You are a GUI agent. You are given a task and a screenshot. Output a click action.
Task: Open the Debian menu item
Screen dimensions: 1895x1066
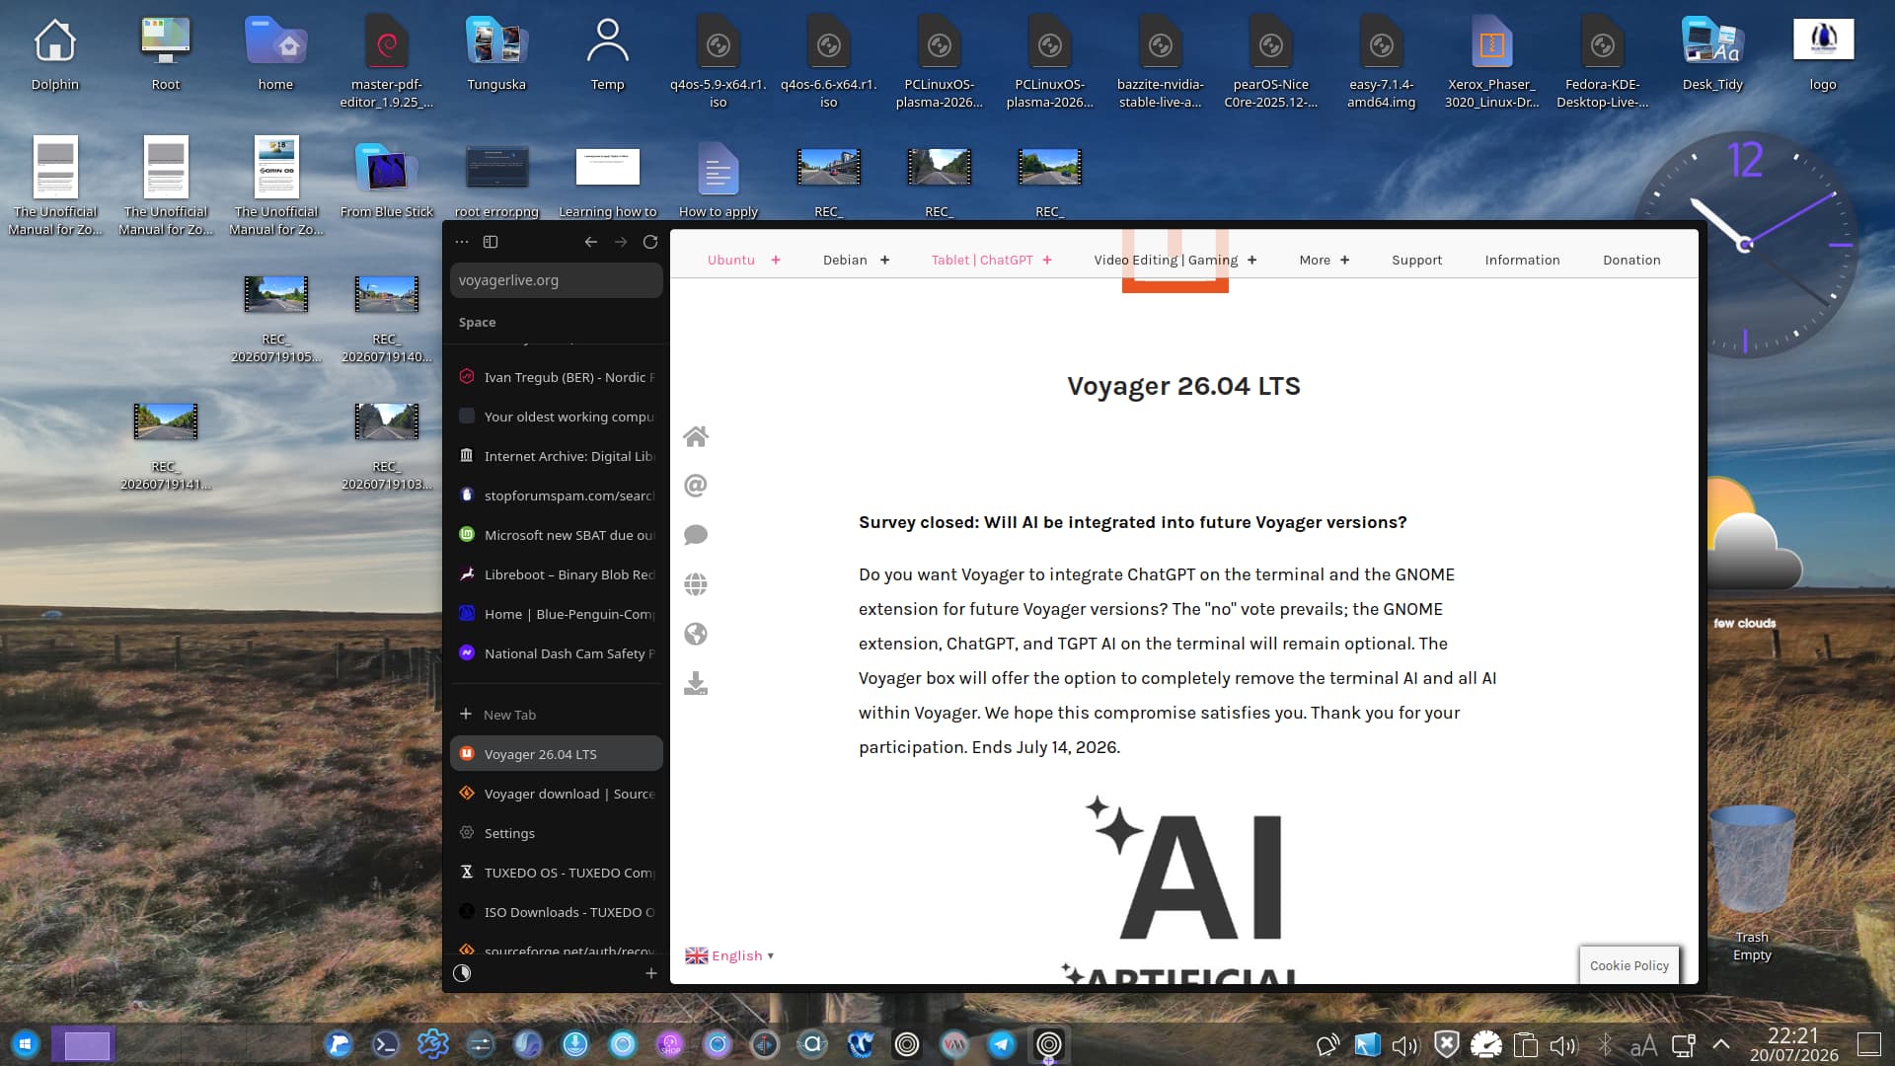[x=845, y=261]
